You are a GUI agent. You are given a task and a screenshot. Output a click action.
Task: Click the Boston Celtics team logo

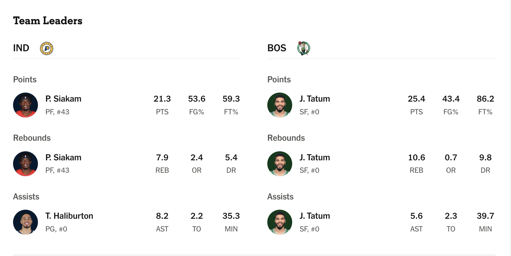[303, 48]
